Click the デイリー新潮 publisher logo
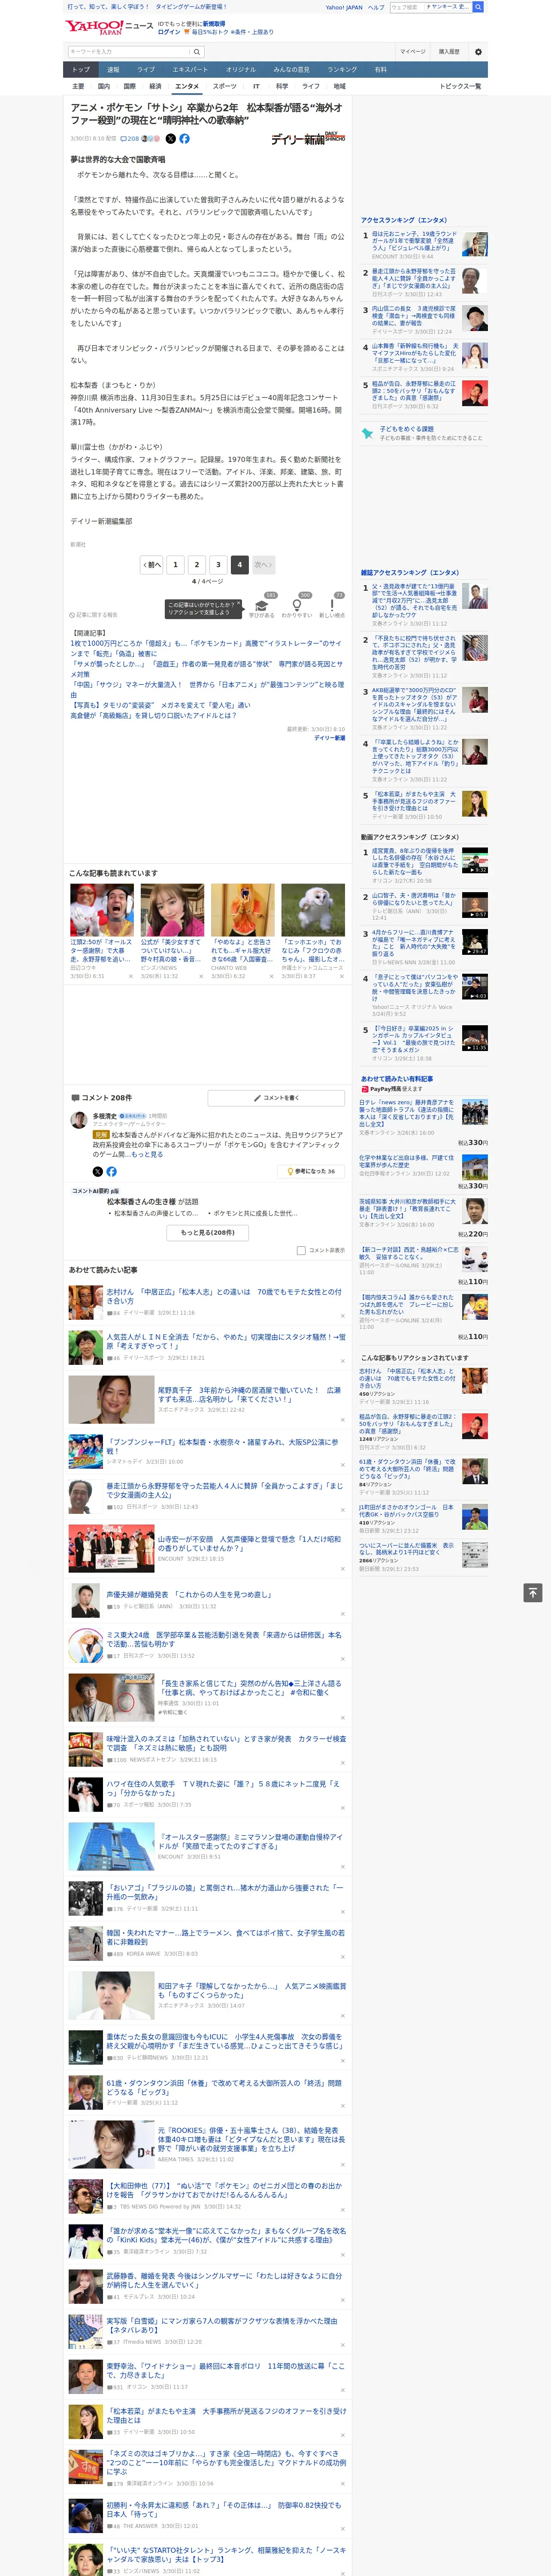The height and width of the screenshot is (2576, 551). point(308,138)
